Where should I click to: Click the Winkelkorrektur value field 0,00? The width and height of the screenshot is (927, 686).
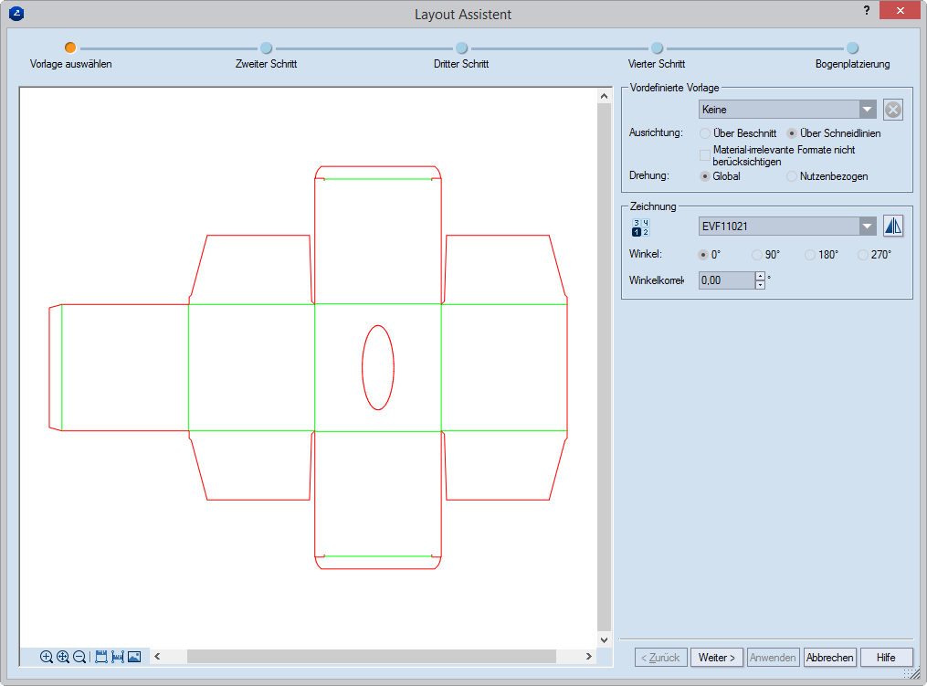point(727,280)
